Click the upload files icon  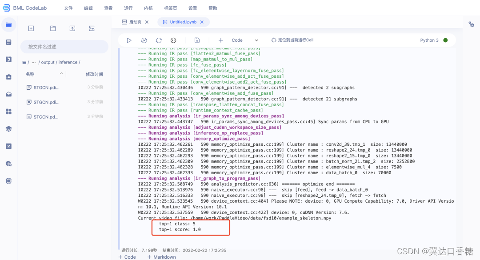tap(72, 28)
